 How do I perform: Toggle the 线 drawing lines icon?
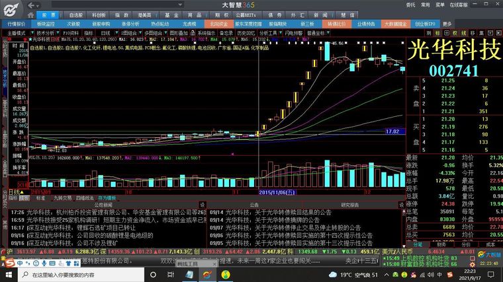click(464, 33)
